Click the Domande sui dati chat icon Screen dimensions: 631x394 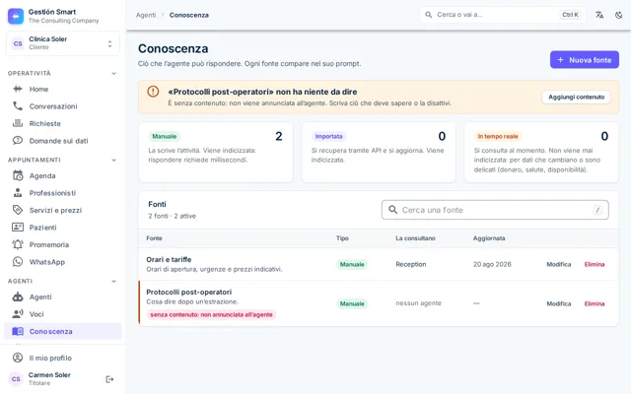click(x=18, y=141)
